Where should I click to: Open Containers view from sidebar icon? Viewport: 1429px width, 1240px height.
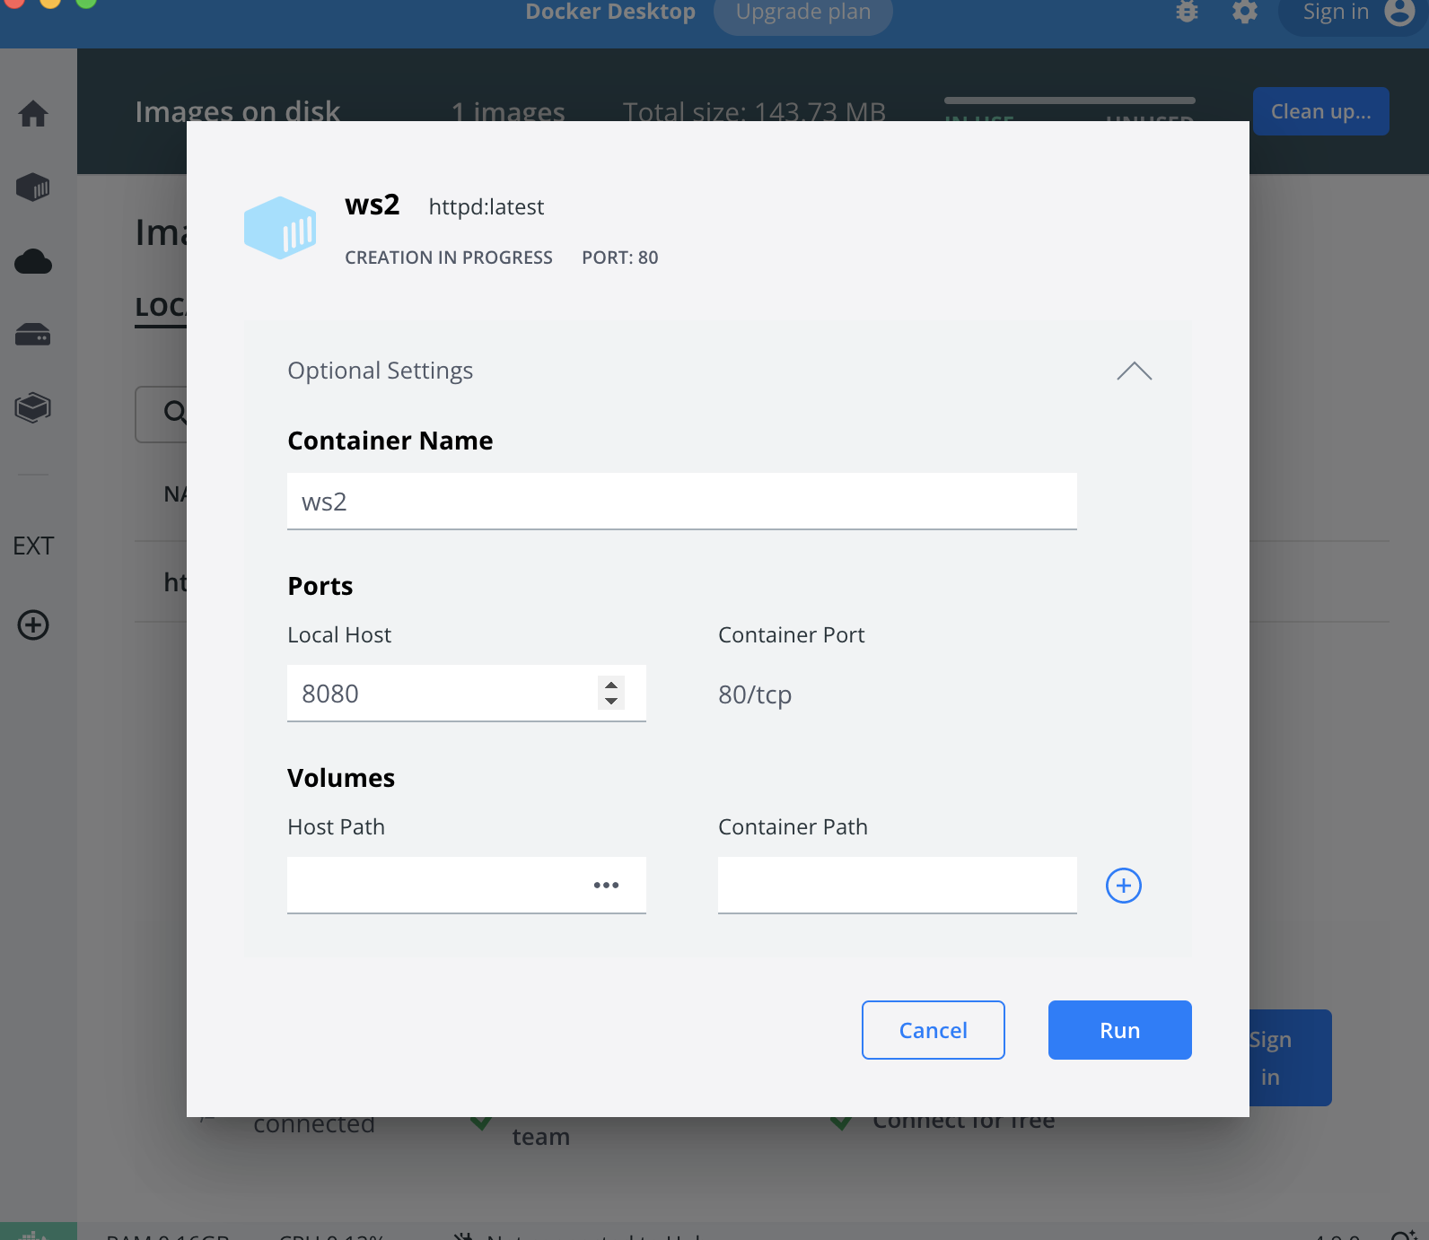pyautogui.click(x=33, y=188)
